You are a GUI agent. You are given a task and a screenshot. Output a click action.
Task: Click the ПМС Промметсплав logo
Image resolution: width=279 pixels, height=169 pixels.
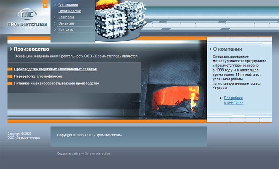(x=27, y=17)
